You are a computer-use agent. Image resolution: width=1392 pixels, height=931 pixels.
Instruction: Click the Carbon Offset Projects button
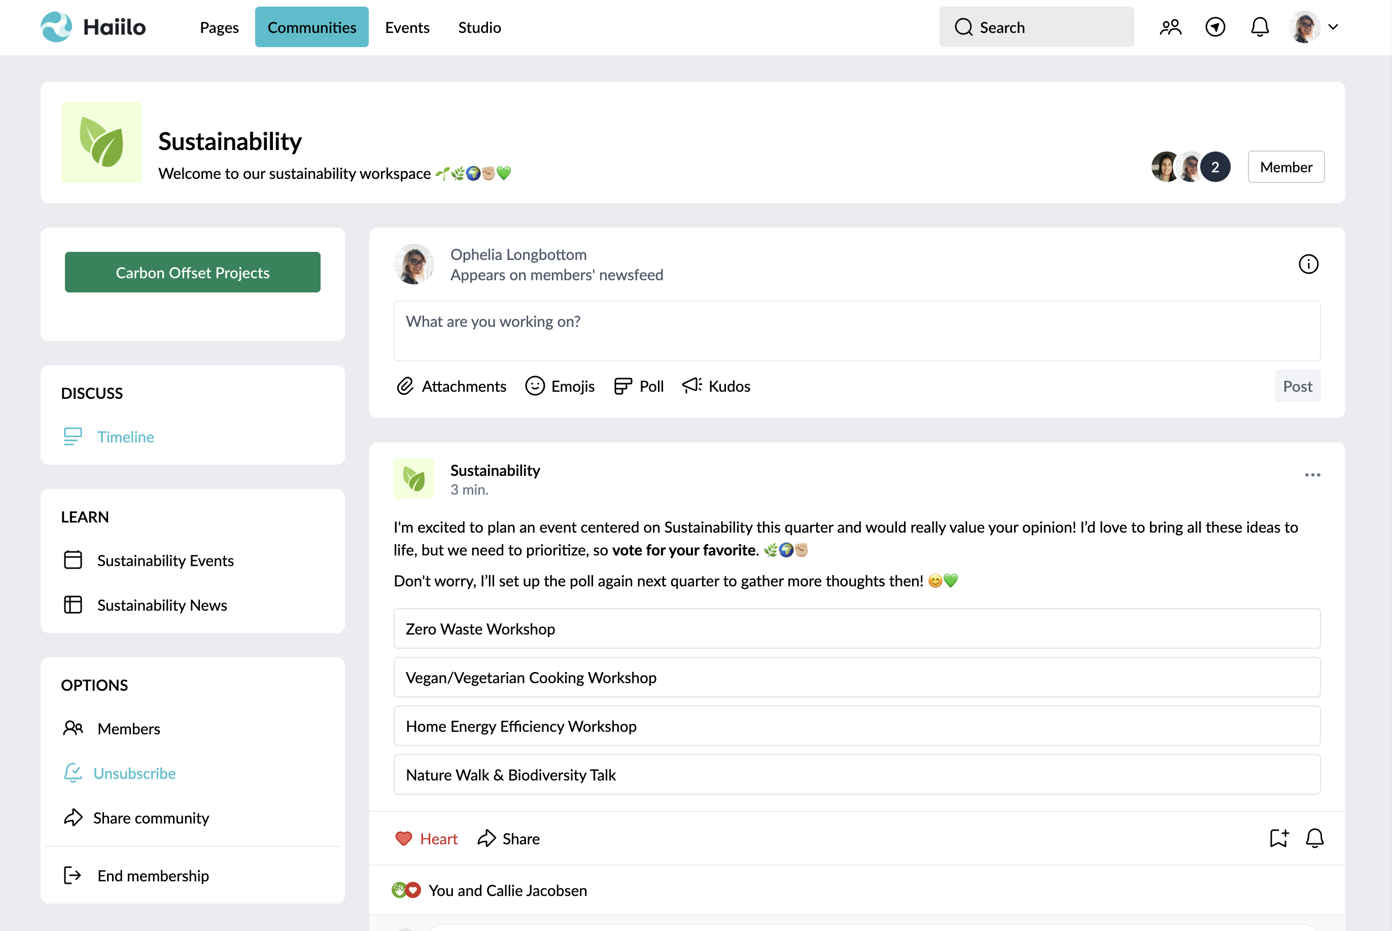193,273
